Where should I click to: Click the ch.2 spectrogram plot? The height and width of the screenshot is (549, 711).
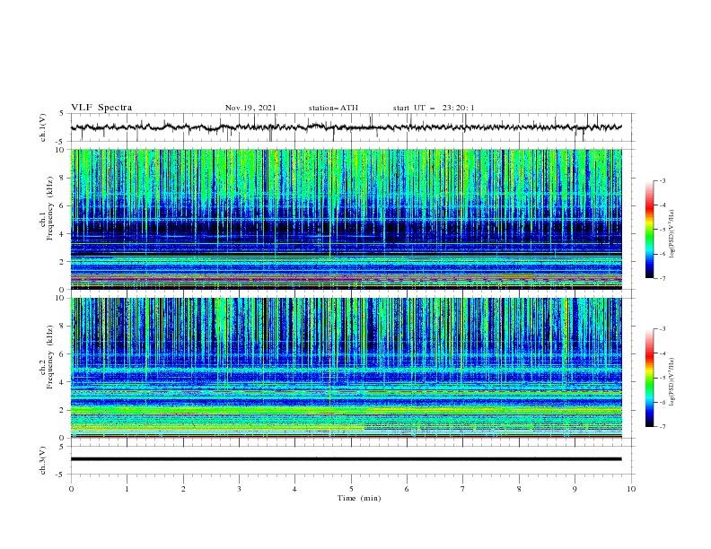[347, 368]
